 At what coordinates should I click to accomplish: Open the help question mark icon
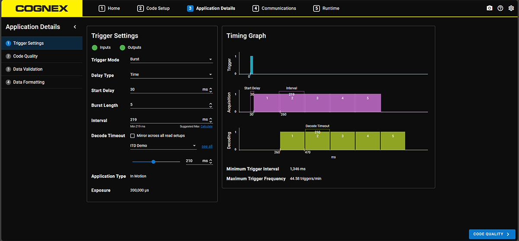500,8
